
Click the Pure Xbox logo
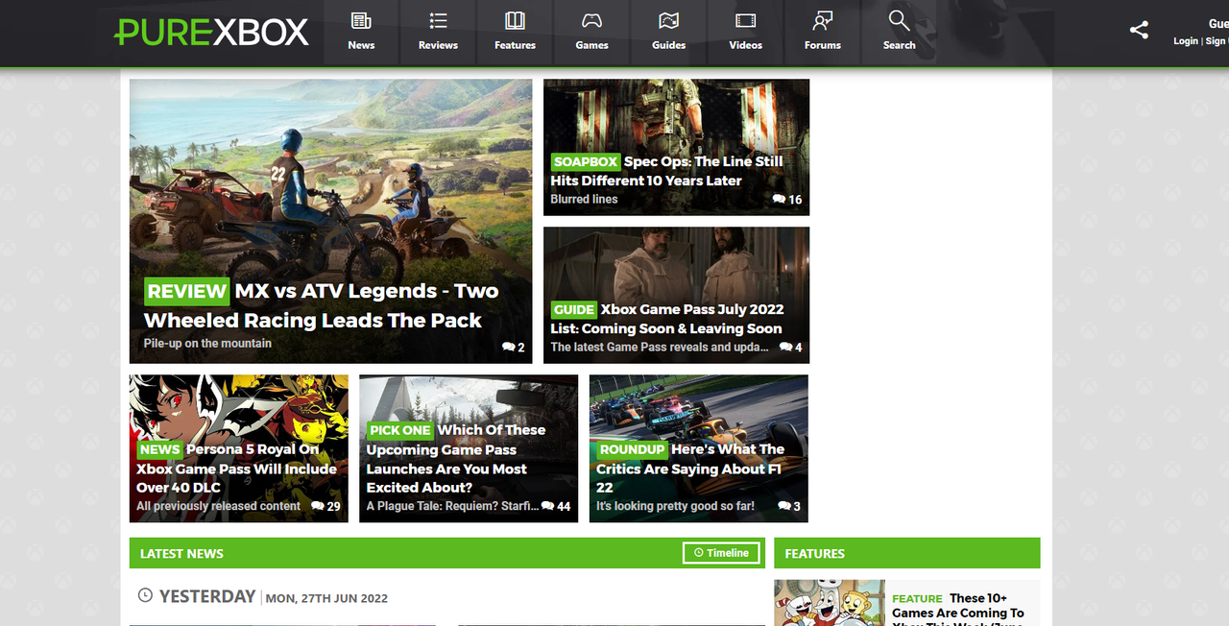[211, 32]
